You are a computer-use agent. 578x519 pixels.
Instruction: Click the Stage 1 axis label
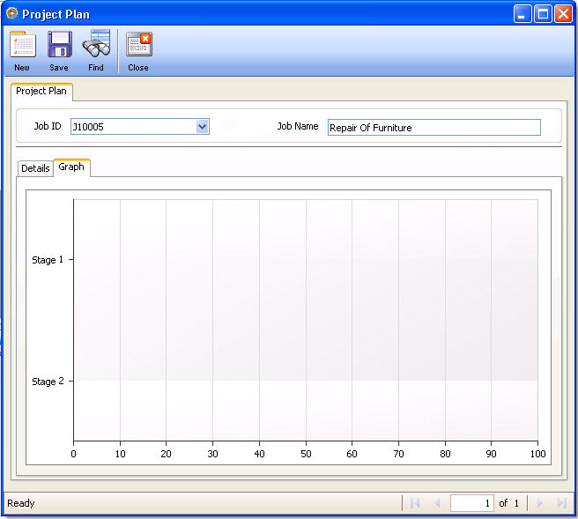click(x=48, y=260)
